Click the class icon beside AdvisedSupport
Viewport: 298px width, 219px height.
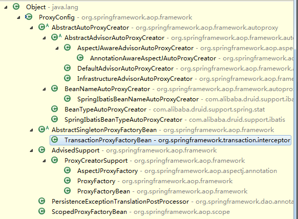(x=41, y=150)
